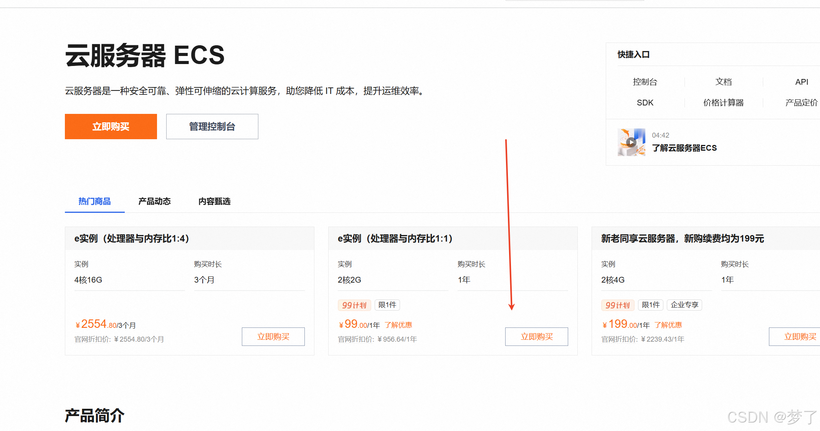Open the SDK quick link
Image resolution: width=820 pixels, height=431 pixels.
[645, 103]
